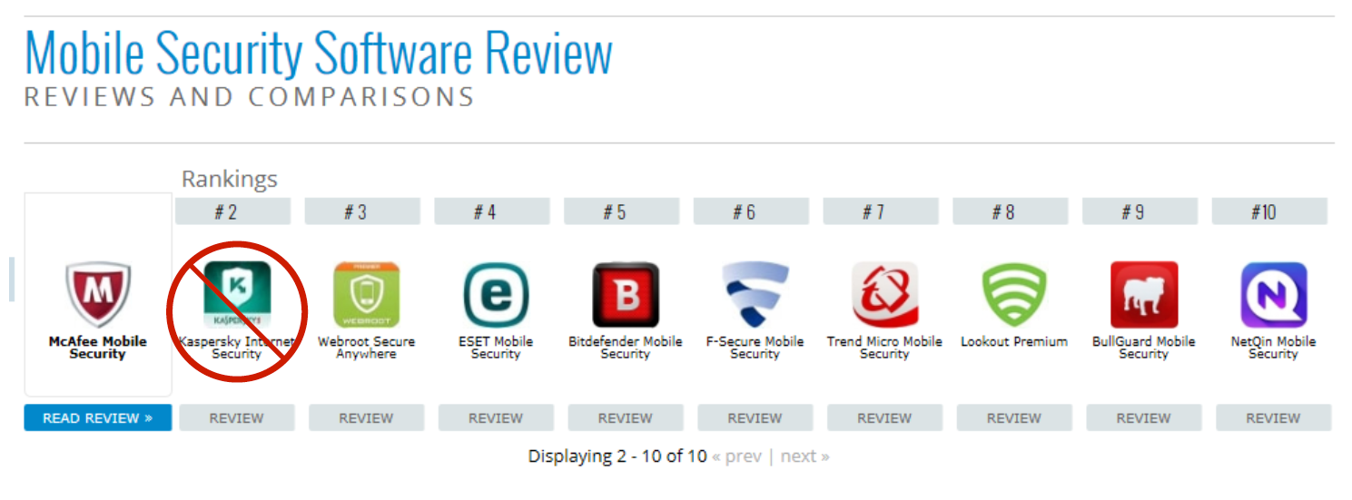Click the Reviews and Comparisons subtitle
The width and height of the screenshot is (1352, 500).
250,96
